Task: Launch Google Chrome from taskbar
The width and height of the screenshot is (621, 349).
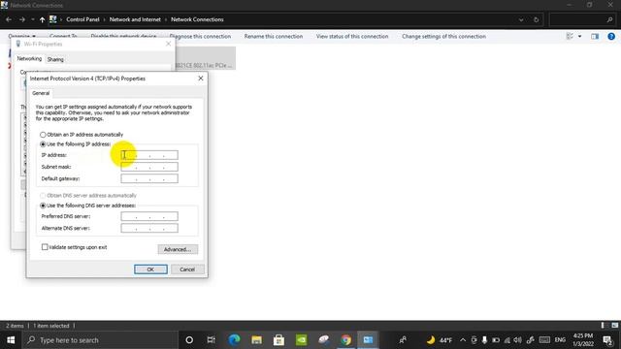Action: coord(345,340)
